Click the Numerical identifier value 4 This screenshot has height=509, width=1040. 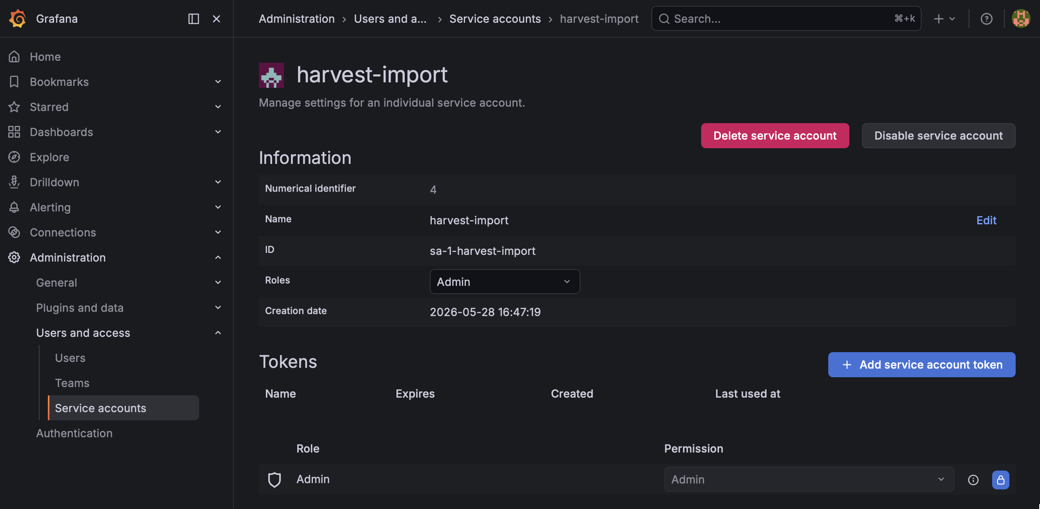coord(433,190)
